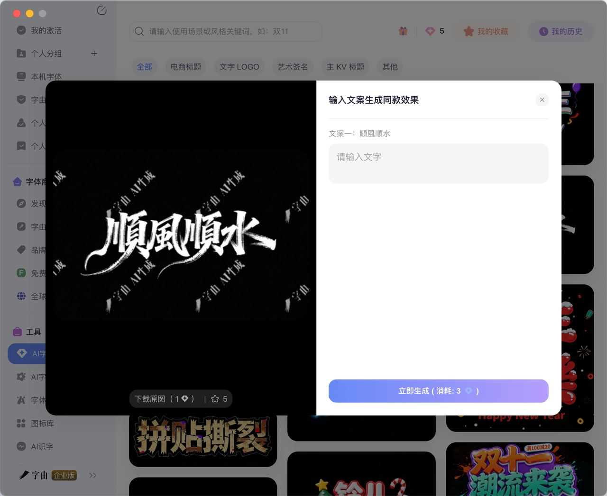The image size is (607, 496).
Task: Open 我的历史 history panel
Action: point(561,31)
